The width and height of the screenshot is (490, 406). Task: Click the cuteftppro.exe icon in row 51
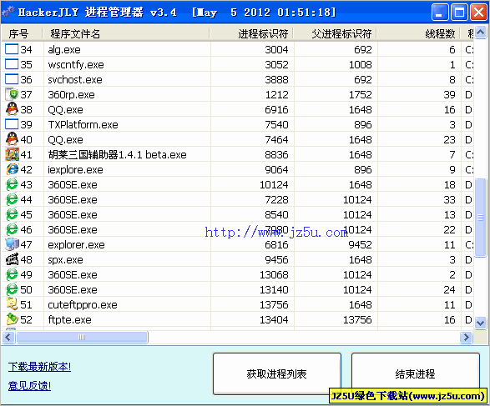pos(12,304)
